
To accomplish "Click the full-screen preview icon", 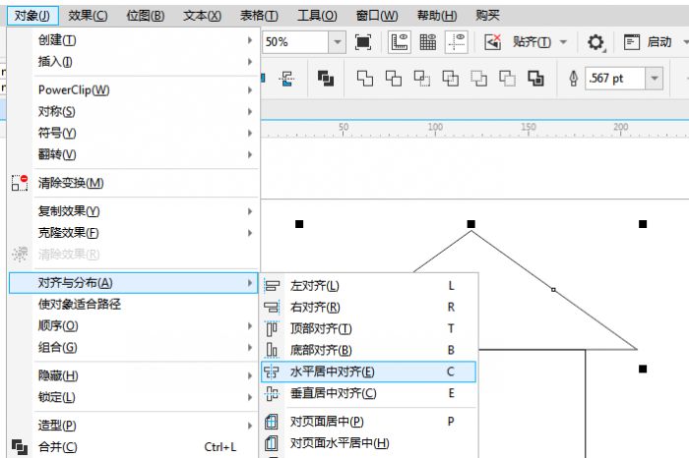I will click(363, 42).
